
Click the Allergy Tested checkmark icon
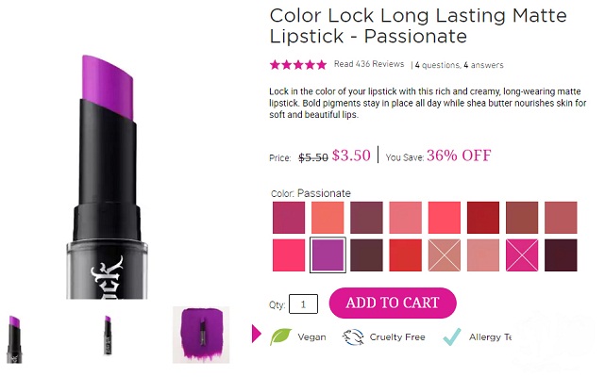(x=451, y=336)
